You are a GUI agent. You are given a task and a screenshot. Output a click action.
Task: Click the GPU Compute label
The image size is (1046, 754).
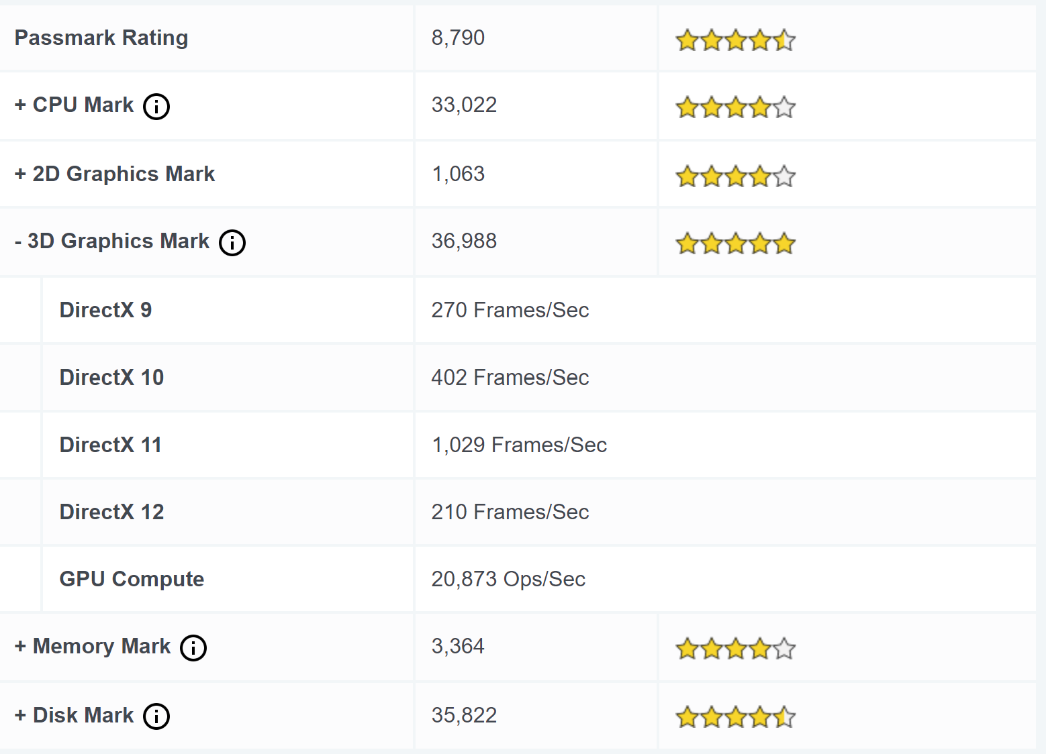tap(132, 579)
